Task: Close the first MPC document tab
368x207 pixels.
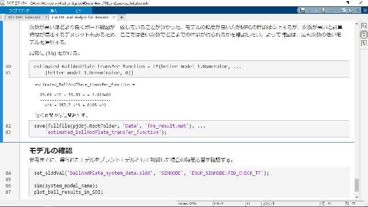Action: point(46,17)
